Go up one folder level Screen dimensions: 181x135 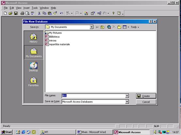tap(102, 27)
